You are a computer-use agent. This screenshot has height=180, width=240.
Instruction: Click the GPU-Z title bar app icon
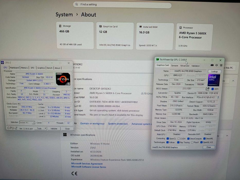tap(157, 59)
